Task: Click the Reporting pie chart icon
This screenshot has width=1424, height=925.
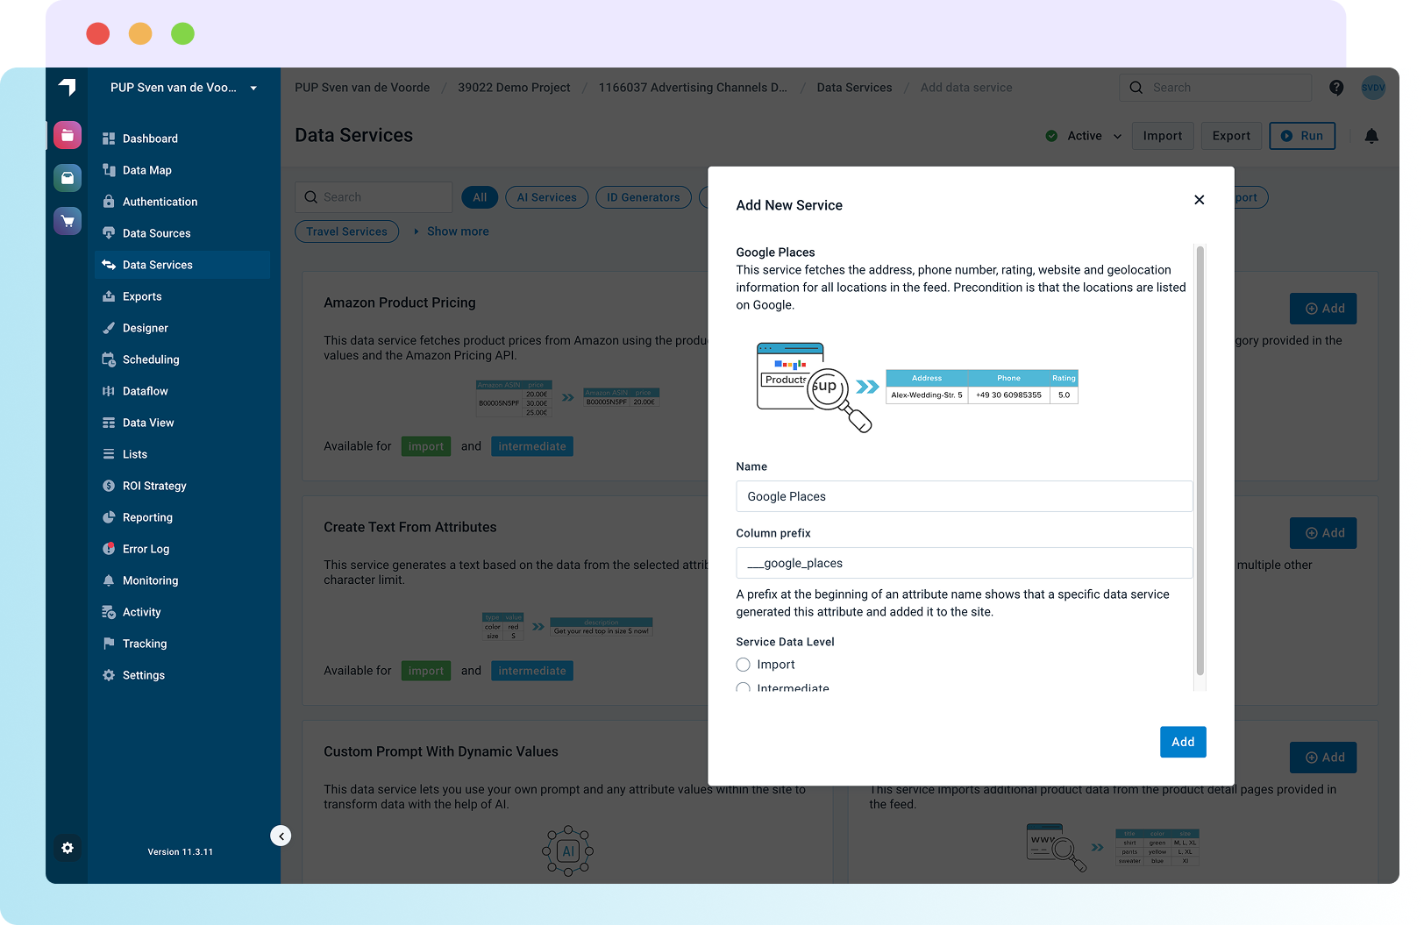Action: [x=109, y=517]
